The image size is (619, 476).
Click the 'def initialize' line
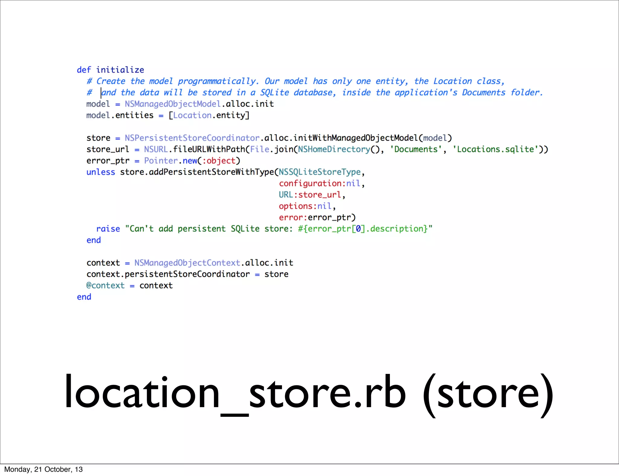pyautogui.click(x=110, y=70)
